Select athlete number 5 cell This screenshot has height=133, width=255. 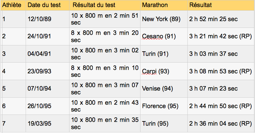(4, 89)
